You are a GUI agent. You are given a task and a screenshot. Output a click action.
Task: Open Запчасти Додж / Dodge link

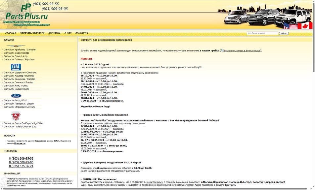tap(17, 53)
